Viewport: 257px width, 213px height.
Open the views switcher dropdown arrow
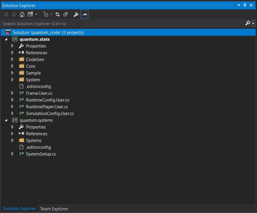pos(36,14)
